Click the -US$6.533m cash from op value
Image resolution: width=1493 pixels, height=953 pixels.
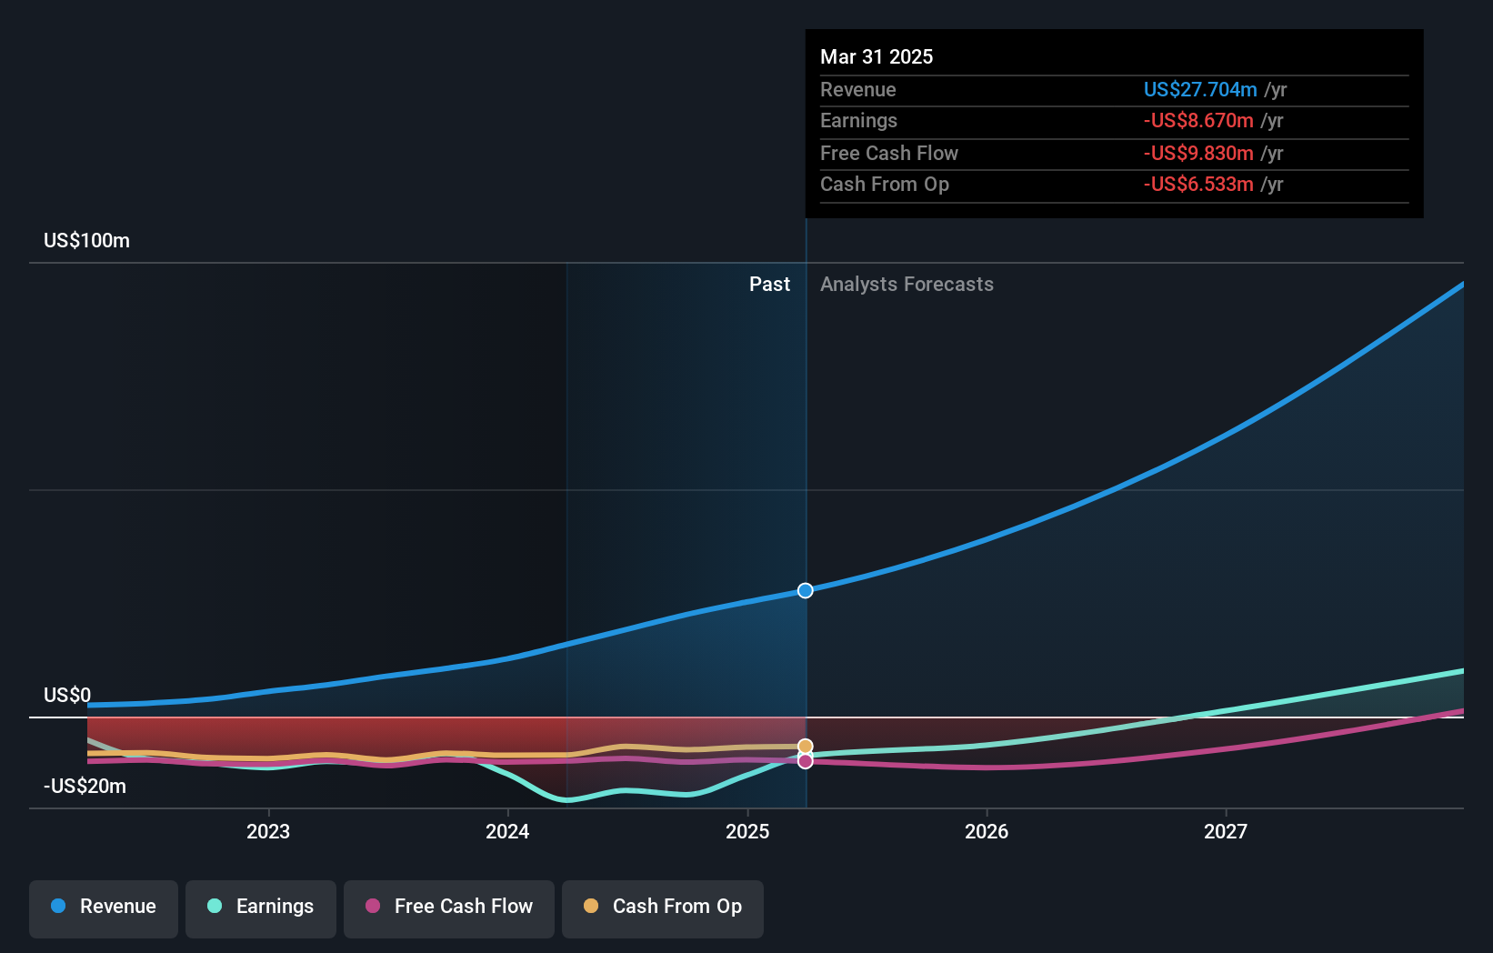point(1198,185)
